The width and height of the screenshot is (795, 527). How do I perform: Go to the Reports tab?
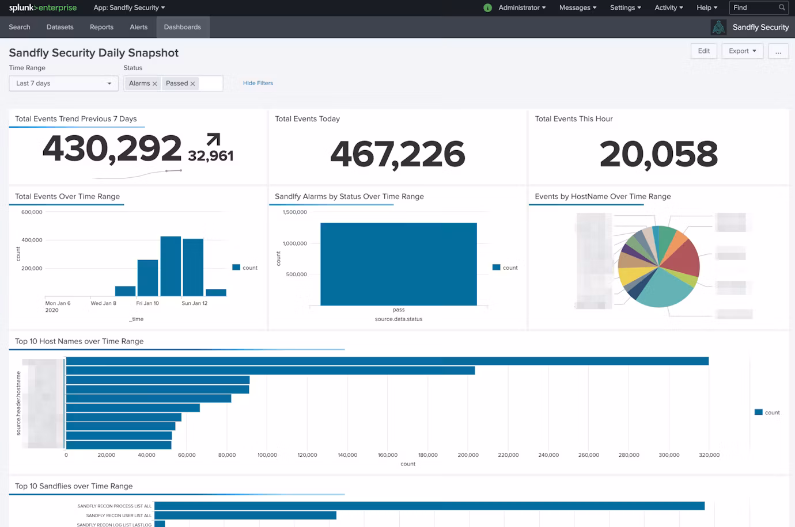pyautogui.click(x=101, y=27)
